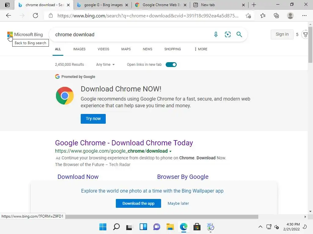Expand the MORE search categories menu
This screenshot has height=234, width=313.
tap(201, 49)
